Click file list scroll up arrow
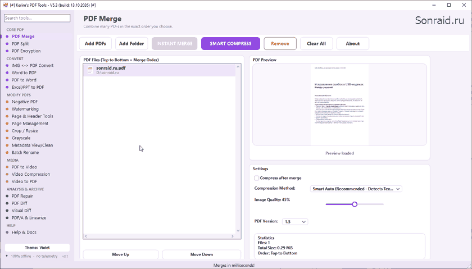The image size is (472, 269). (238, 66)
